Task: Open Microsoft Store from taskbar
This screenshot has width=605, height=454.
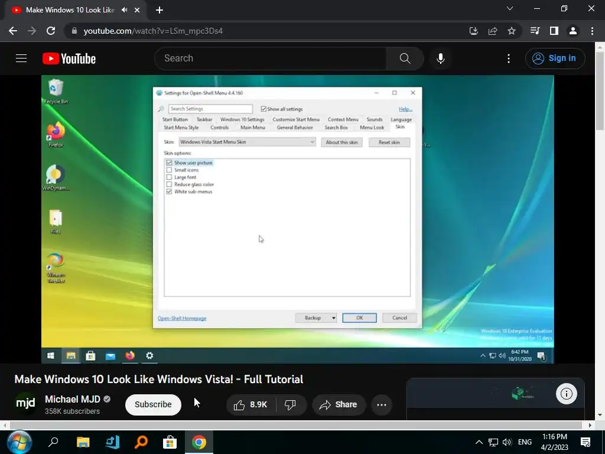Action: (170, 442)
